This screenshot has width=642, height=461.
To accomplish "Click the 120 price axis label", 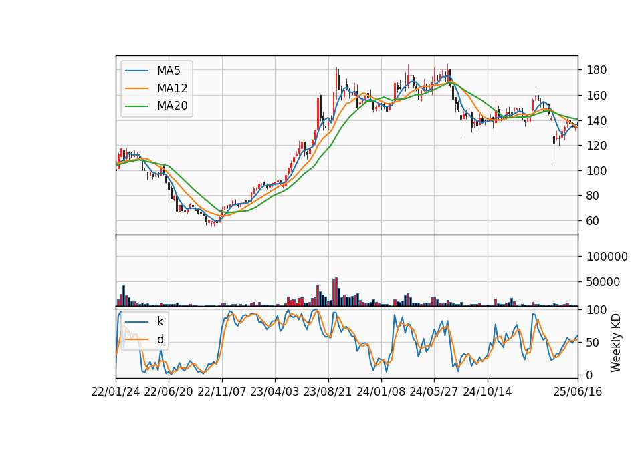I will click(x=597, y=146).
